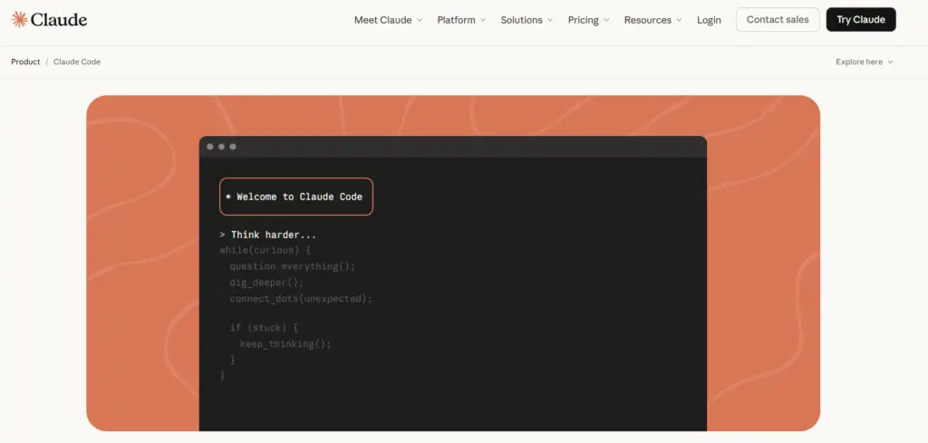Screen dimensions: 928x443
Task: Expand the Pricing chevron arrow
Action: point(606,20)
